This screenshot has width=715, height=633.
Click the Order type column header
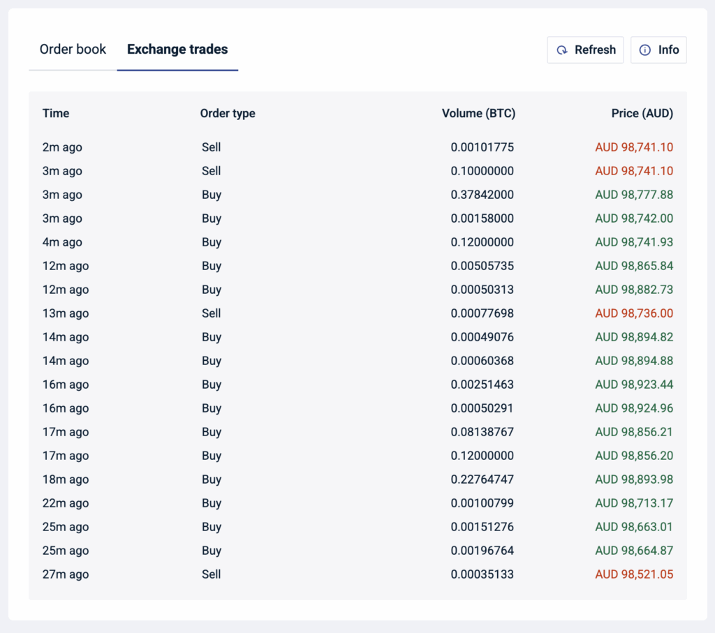tap(228, 113)
